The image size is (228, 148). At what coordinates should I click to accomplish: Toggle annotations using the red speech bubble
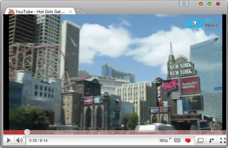point(188,141)
